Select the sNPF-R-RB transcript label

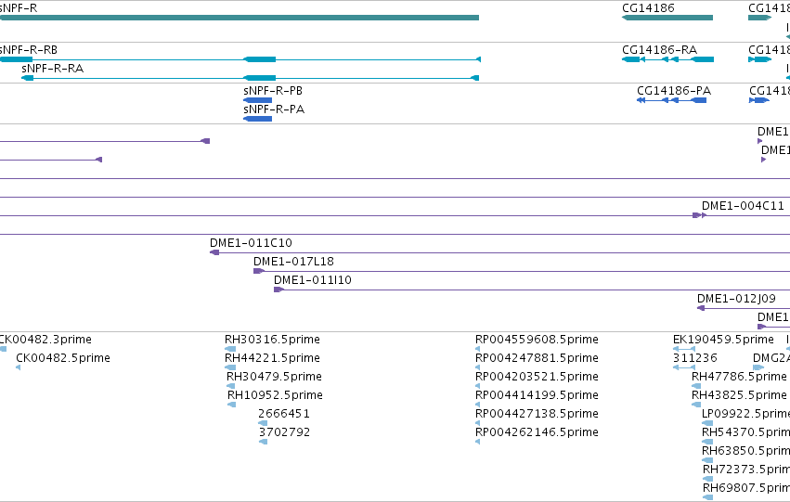pos(29,50)
